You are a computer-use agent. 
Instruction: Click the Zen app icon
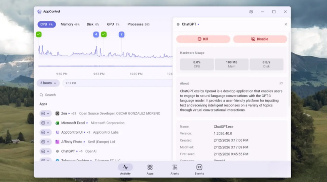57,114
